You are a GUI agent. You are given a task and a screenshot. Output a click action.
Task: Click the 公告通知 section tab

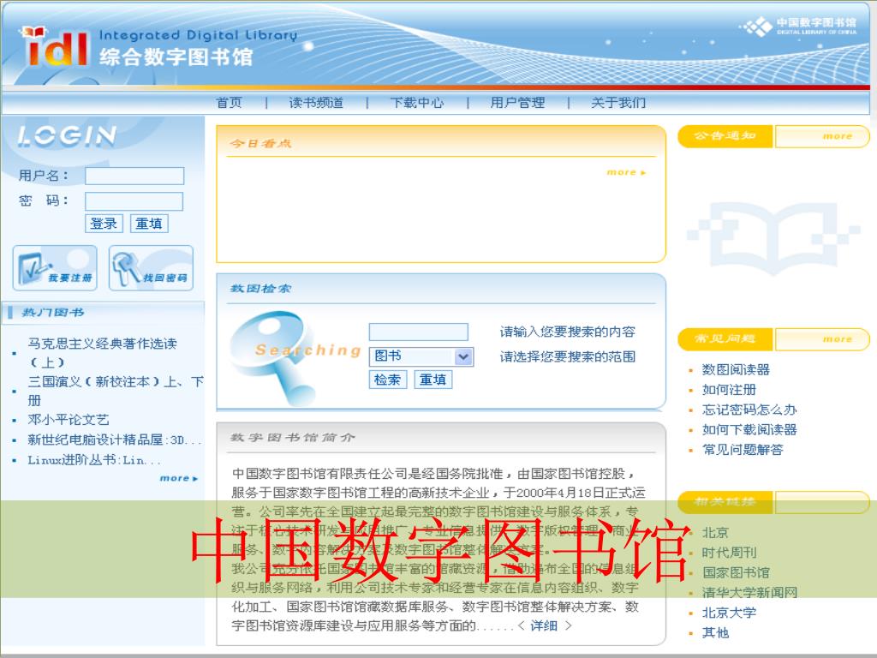click(725, 136)
